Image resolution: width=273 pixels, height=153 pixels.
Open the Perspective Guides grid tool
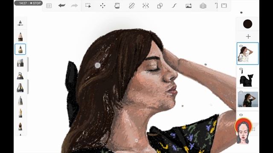[203, 6]
